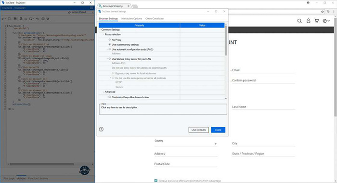Select the No Proxy radio button
This screenshot has width=337, height=183.
[x=110, y=39]
